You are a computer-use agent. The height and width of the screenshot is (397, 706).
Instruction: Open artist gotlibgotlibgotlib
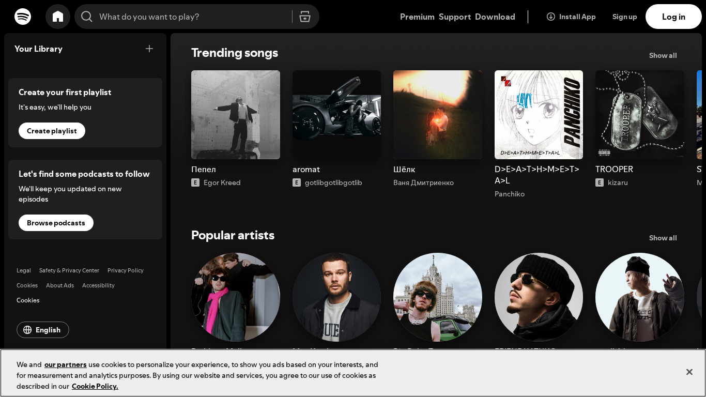pos(333,182)
